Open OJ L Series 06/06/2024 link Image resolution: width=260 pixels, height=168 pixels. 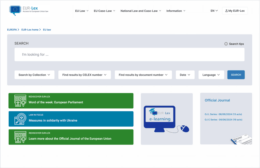(223, 114)
